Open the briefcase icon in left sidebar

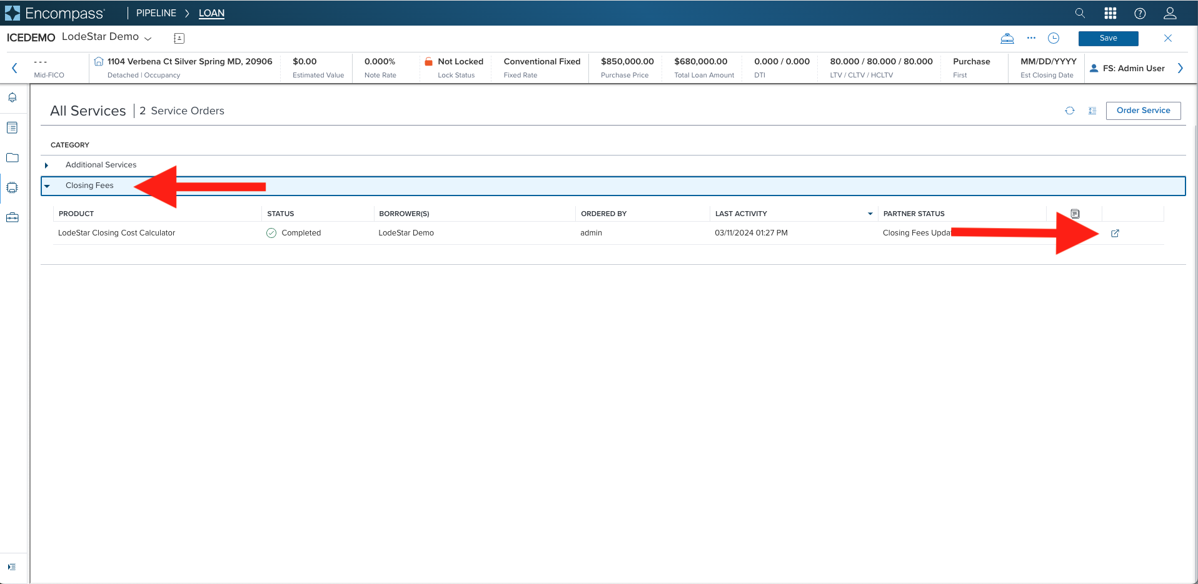pyautogui.click(x=13, y=217)
